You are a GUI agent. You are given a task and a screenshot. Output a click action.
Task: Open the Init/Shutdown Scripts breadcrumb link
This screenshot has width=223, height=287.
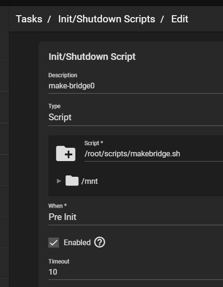click(x=107, y=19)
